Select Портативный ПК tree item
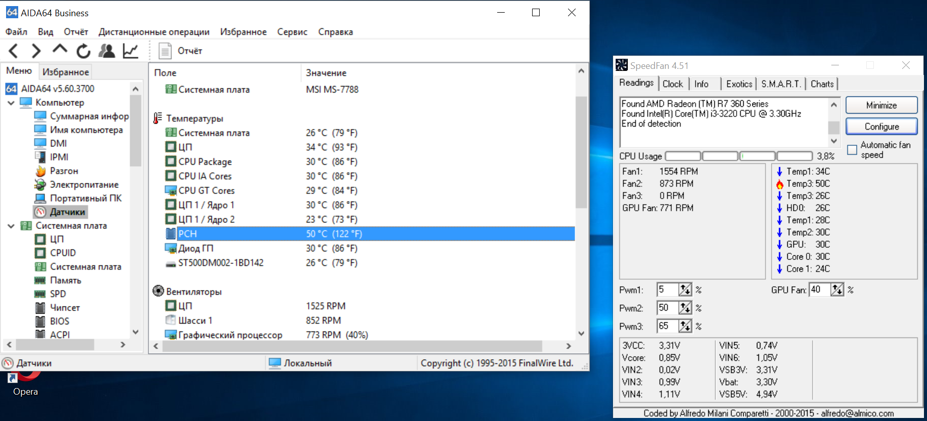 click(x=78, y=199)
